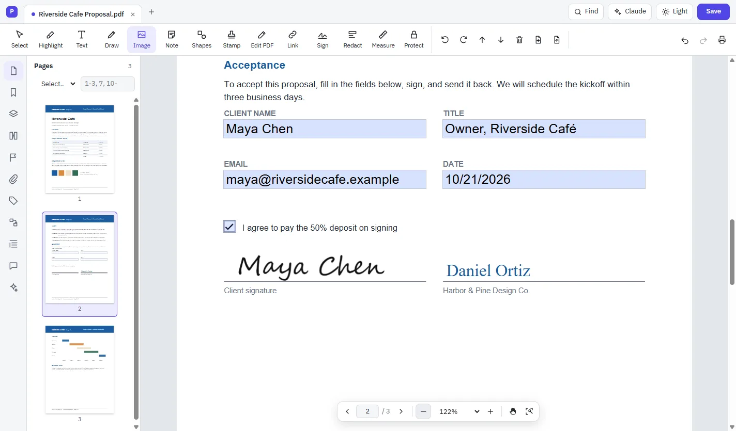Delete page with the trash icon
736x431 pixels.
point(519,40)
